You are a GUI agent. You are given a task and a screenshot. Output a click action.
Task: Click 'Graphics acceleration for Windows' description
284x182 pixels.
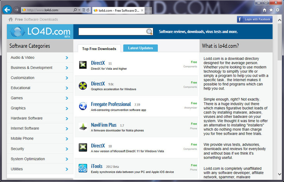click(x=114, y=89)
